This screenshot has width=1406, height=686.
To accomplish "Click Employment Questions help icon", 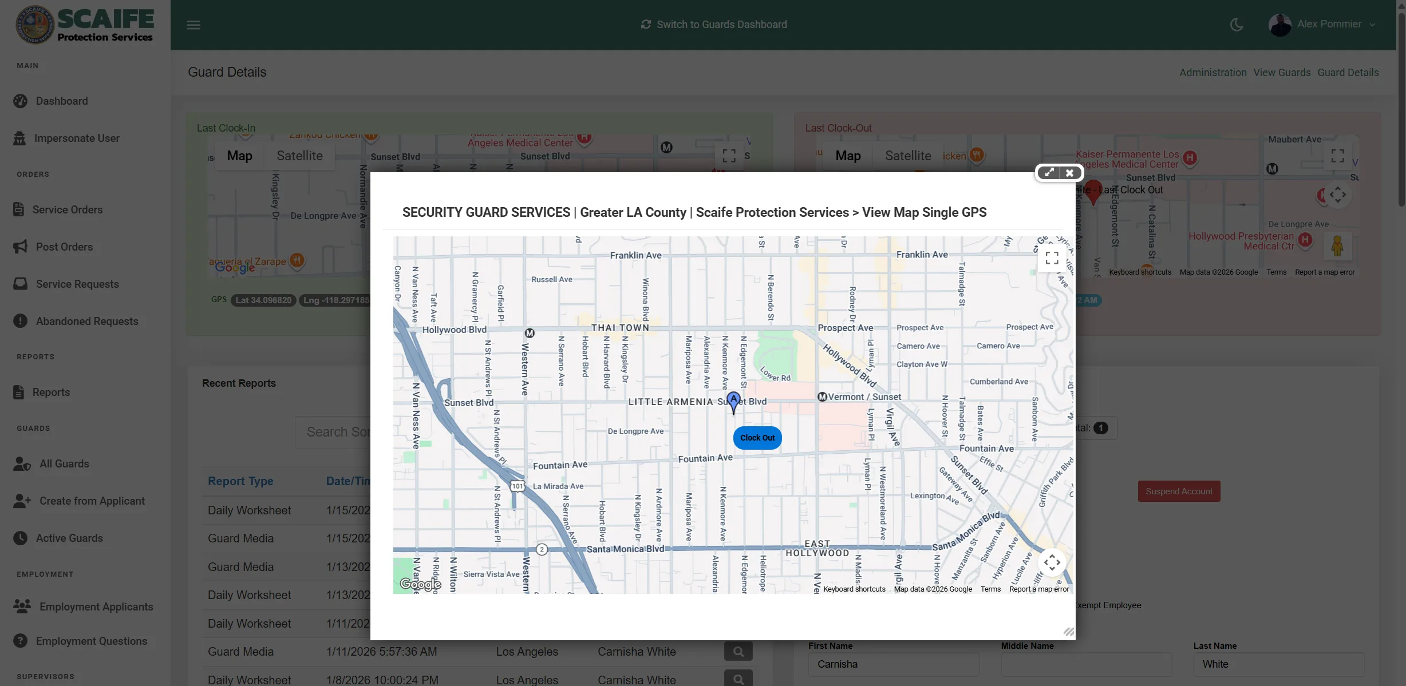I will click(x=20, y=641).
